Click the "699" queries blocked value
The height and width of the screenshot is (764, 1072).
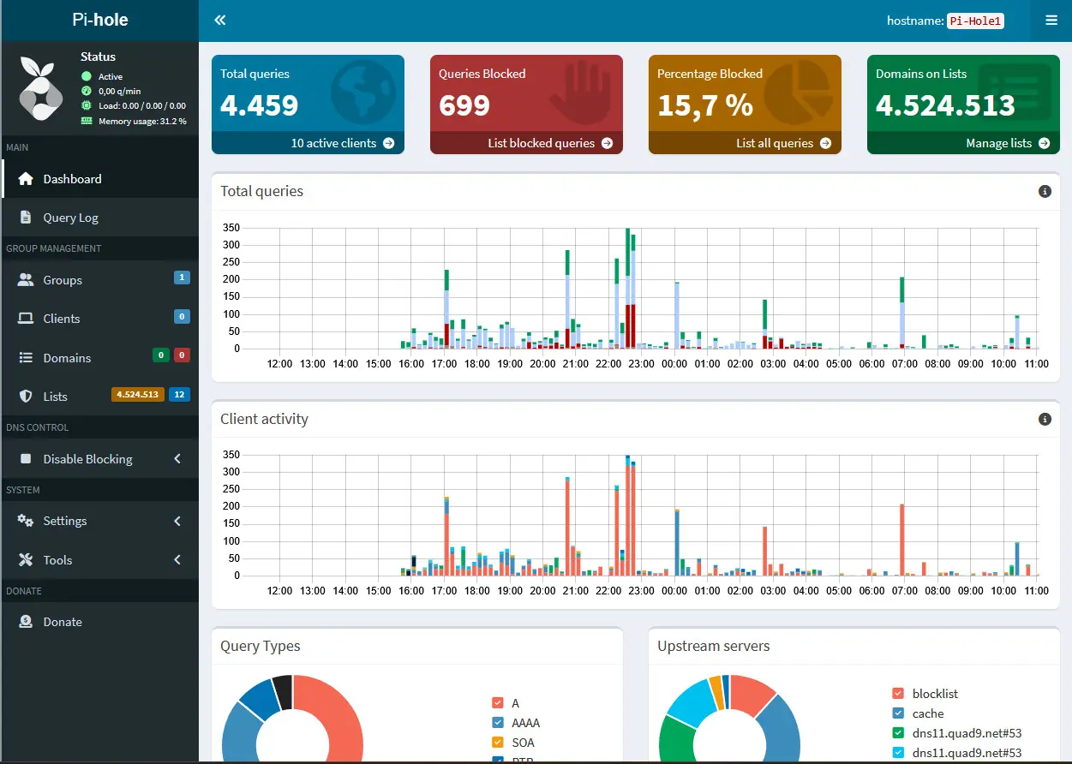tap(464, 104)
